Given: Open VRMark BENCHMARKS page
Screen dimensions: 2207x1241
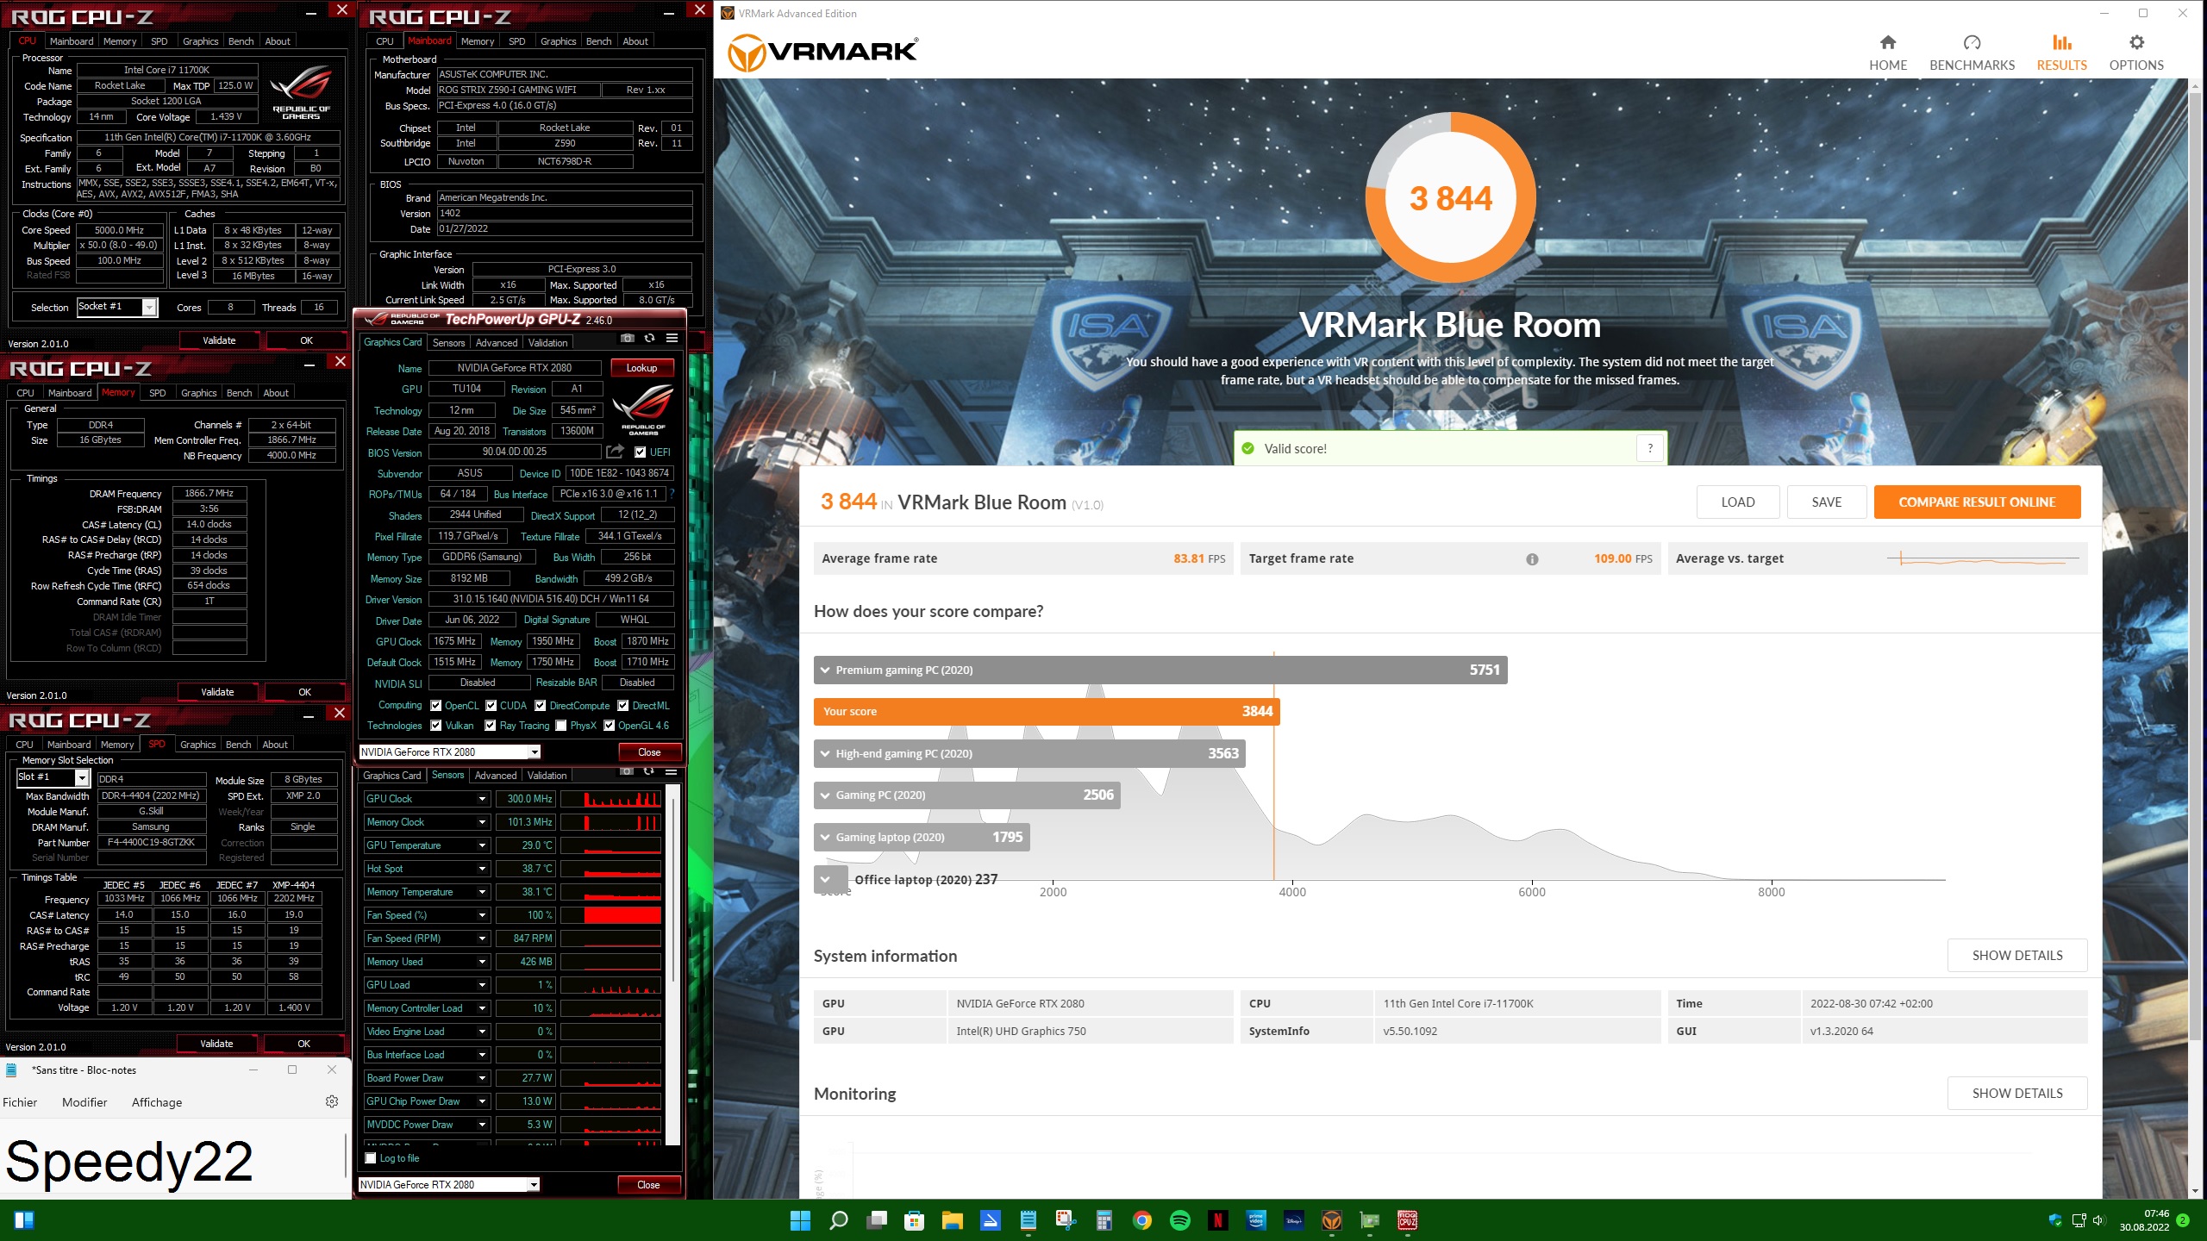Looking at the screenshot, I should (x=1972, y=53).
